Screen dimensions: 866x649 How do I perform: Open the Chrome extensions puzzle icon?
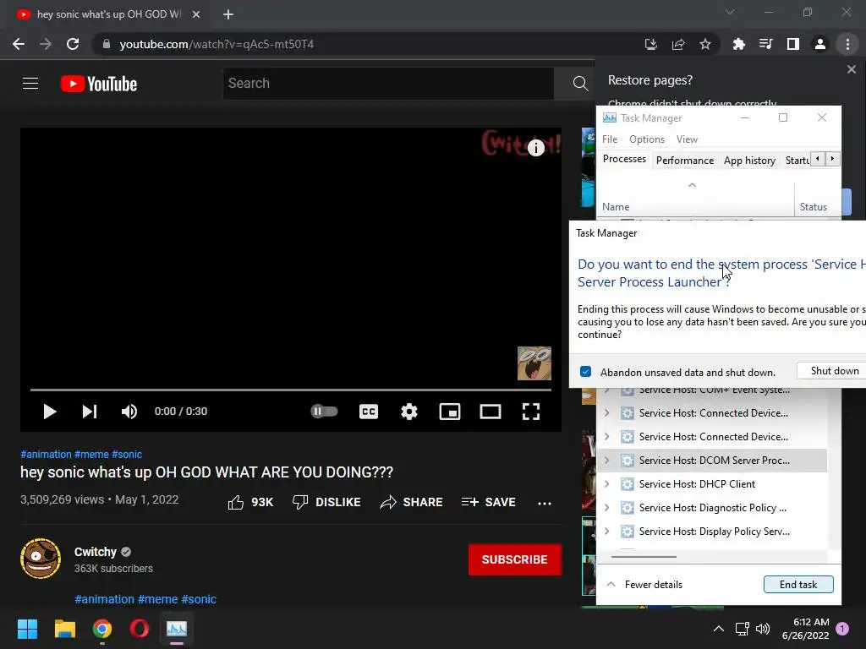coord(739,44)
